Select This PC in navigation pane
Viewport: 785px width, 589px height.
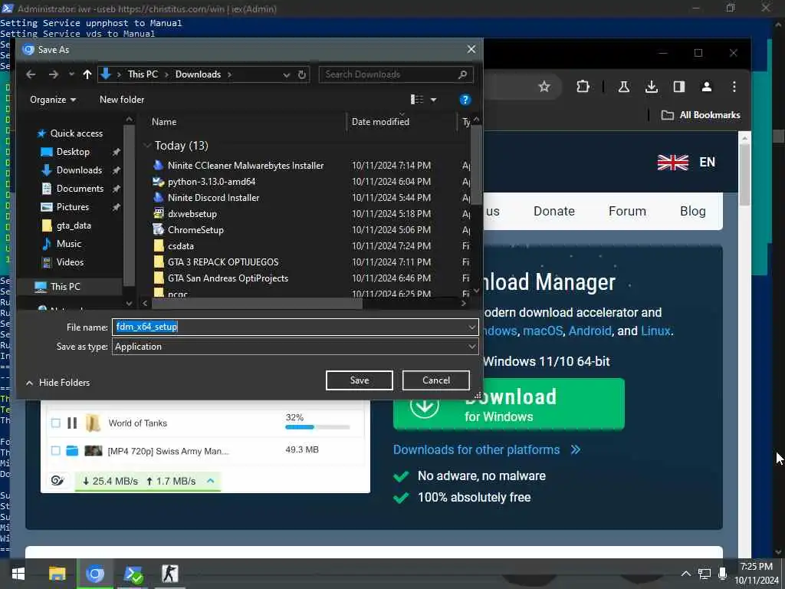pyautogui.click(x=65, y=287)
